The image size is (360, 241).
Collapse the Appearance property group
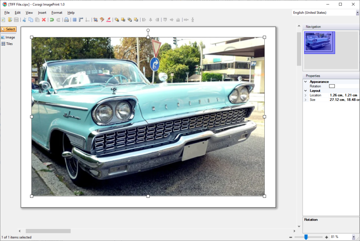306,82
